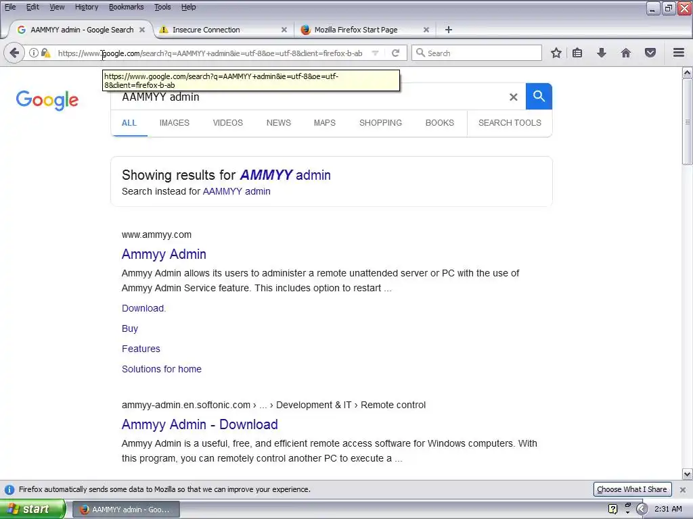The height and width of the screenshot is (519, 693).
Task: Open the address bar history dropdown
Action: (375, 53)
